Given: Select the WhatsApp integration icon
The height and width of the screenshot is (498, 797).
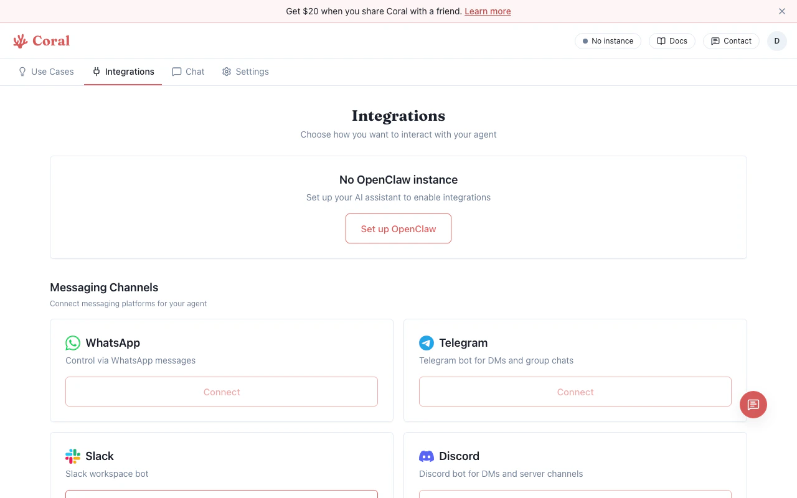Looking at the screenshot, I should 73,342.
